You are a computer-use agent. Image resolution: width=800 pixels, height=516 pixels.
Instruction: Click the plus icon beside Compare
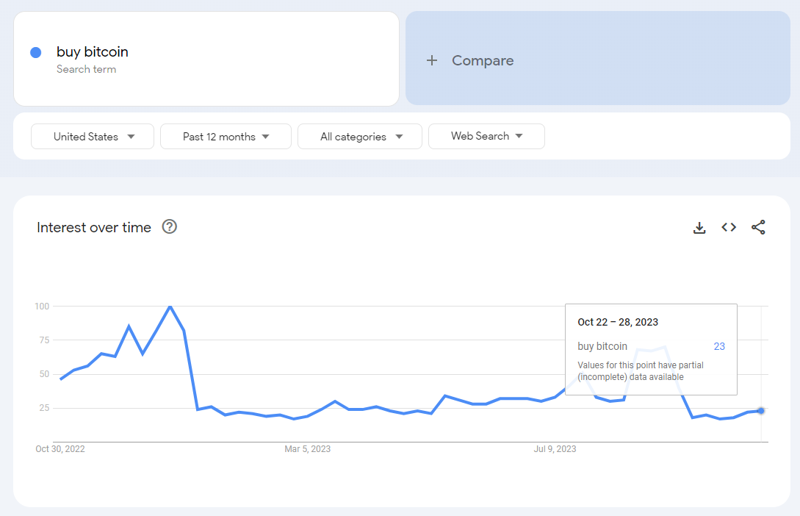(432, 61)
